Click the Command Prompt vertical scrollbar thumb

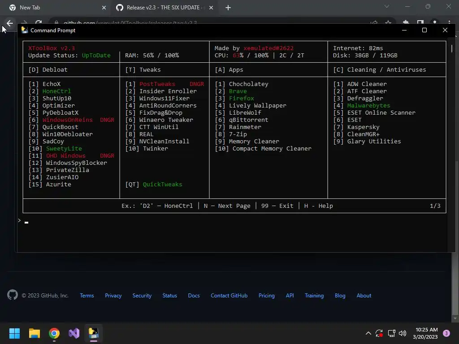pos(452,48)
